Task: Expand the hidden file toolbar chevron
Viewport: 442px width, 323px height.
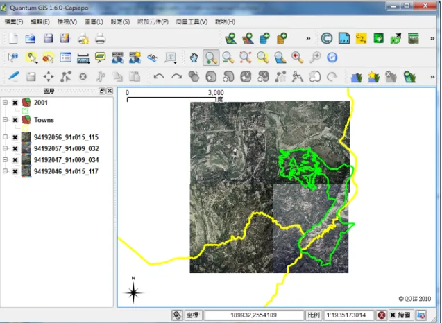Action: [x=308, y=38]
